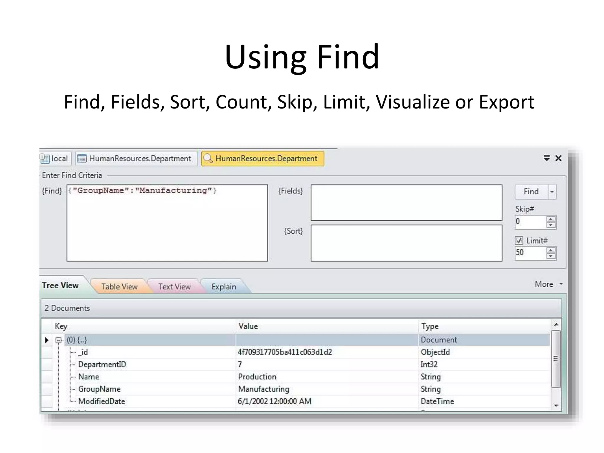The height and width of the screenshot is (453, 604).
Task: Click the value 7 for DepartmentID
Action: tap(240, 365)
